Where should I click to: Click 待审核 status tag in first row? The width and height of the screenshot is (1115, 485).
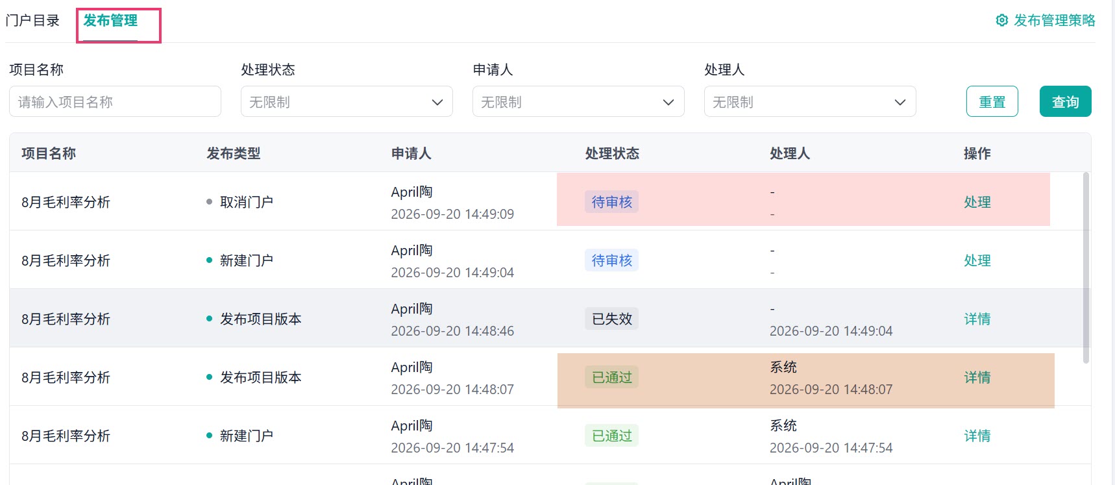click(x=611, y=202)
